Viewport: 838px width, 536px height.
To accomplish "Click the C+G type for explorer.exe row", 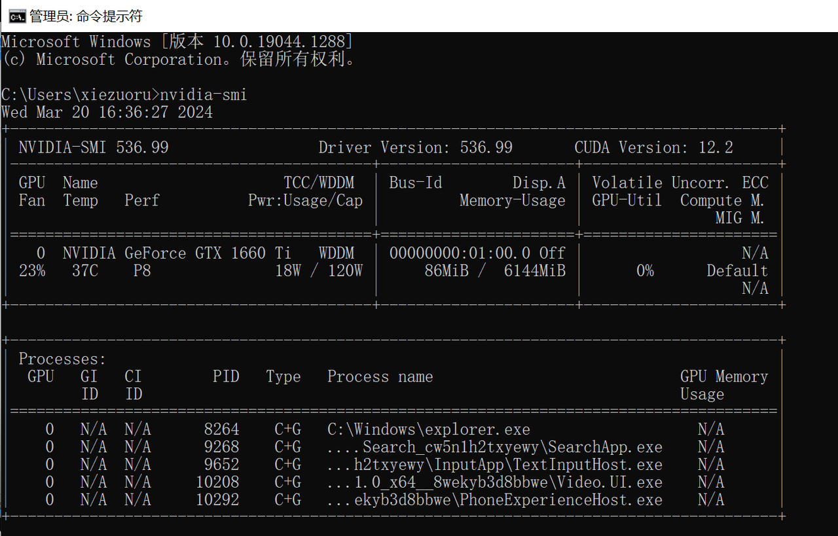I will [x=288, y=430].
